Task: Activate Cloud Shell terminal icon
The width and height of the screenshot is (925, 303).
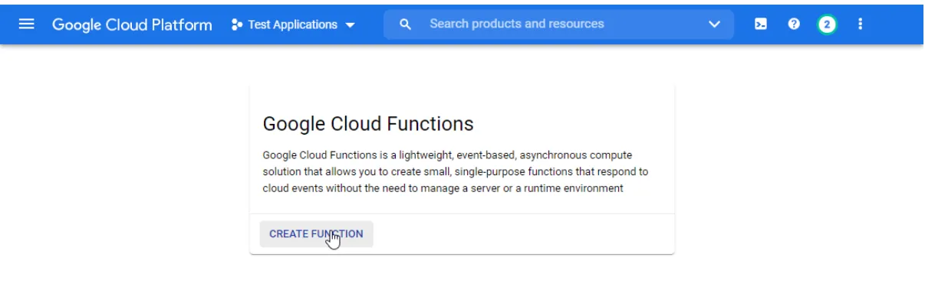Action: coord(761,24)
